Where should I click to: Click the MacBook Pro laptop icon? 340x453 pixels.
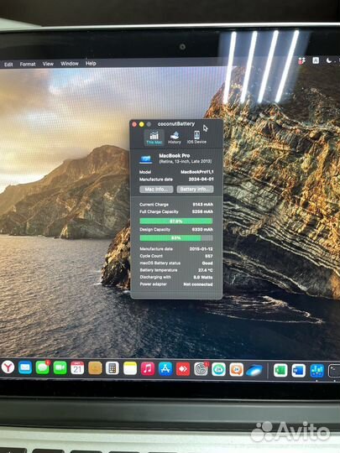point(146,159)
